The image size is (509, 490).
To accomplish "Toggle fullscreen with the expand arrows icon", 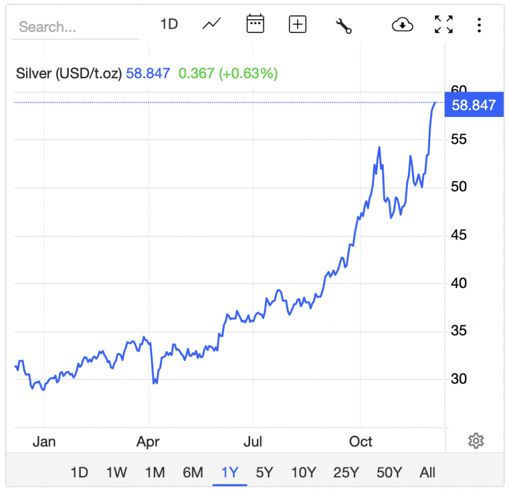I will pos(443,25).
